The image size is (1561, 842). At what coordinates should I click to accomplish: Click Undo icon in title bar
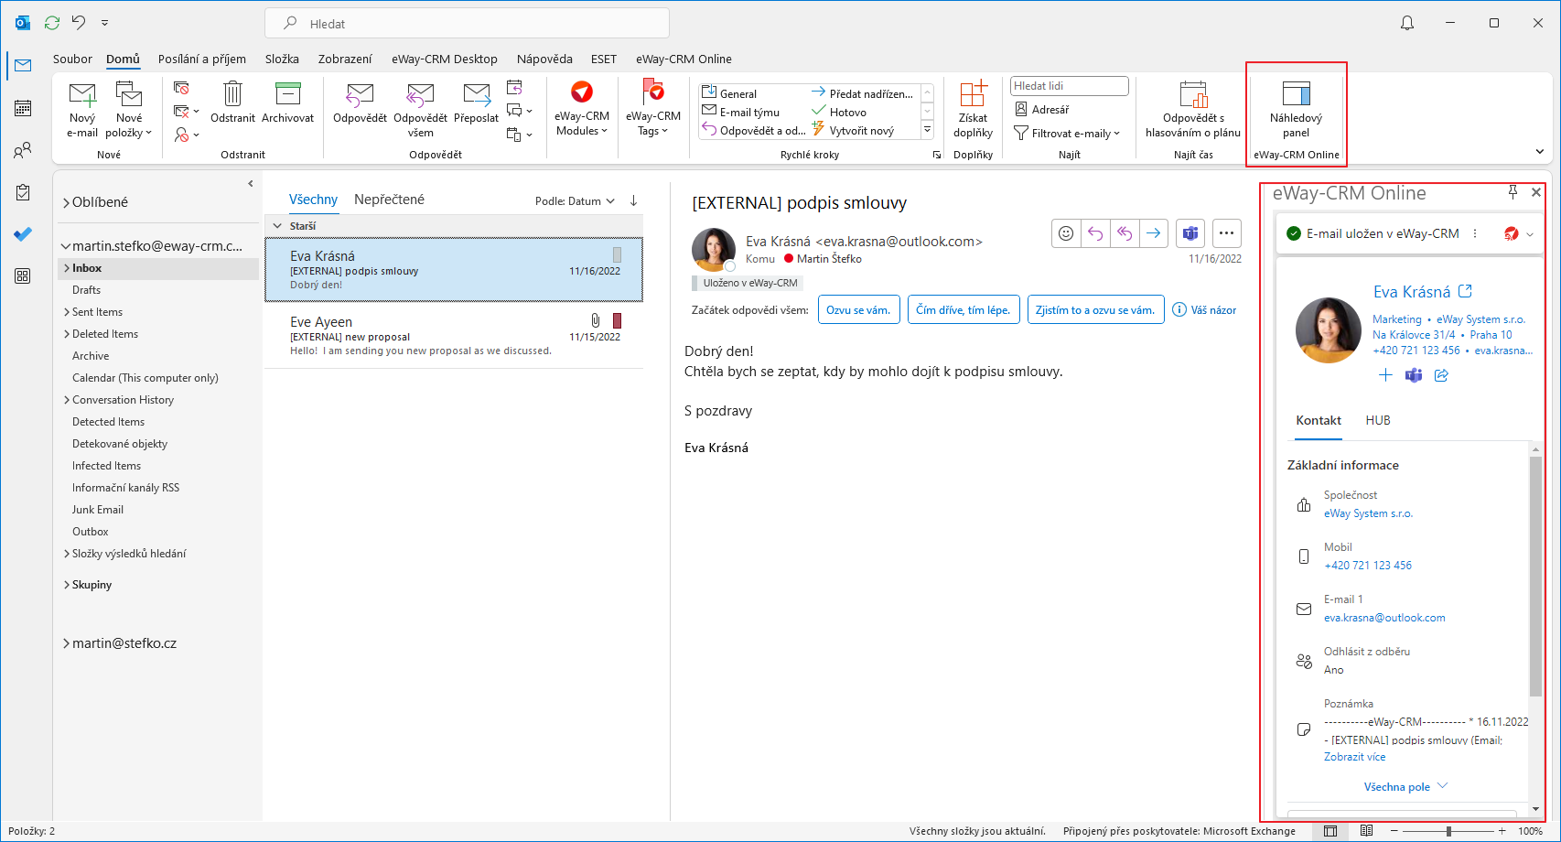[x=79, y=23]
